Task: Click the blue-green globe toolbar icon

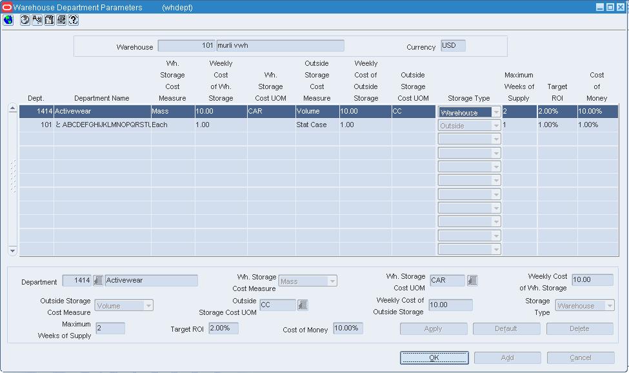Action: (x=8, y=20)
